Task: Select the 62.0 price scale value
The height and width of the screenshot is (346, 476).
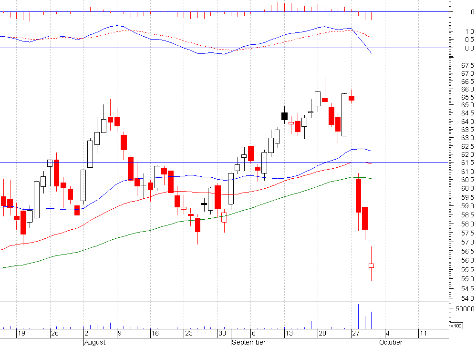Action: coord(467,155)
